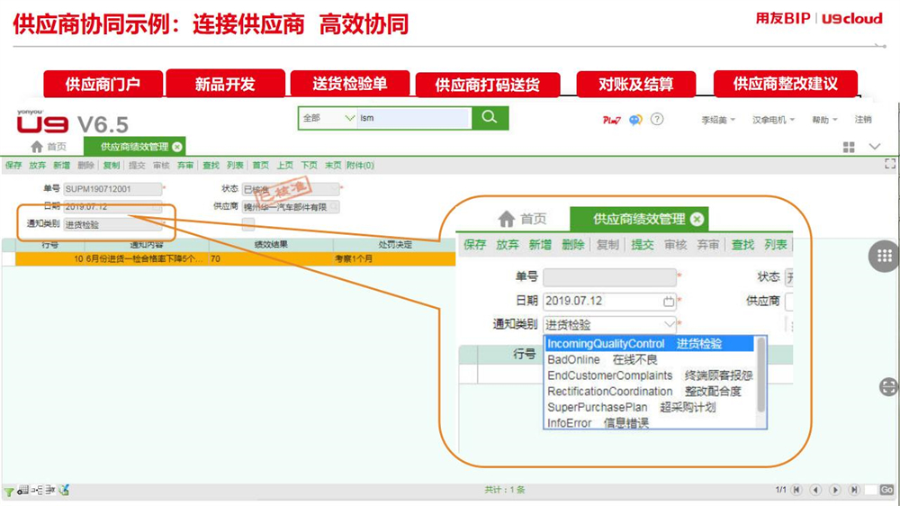Click 查找 in the main toolbar
Image resolution: width=900 pixels, height=506 pixels.
pyautogui.click(x=211, y=166)
